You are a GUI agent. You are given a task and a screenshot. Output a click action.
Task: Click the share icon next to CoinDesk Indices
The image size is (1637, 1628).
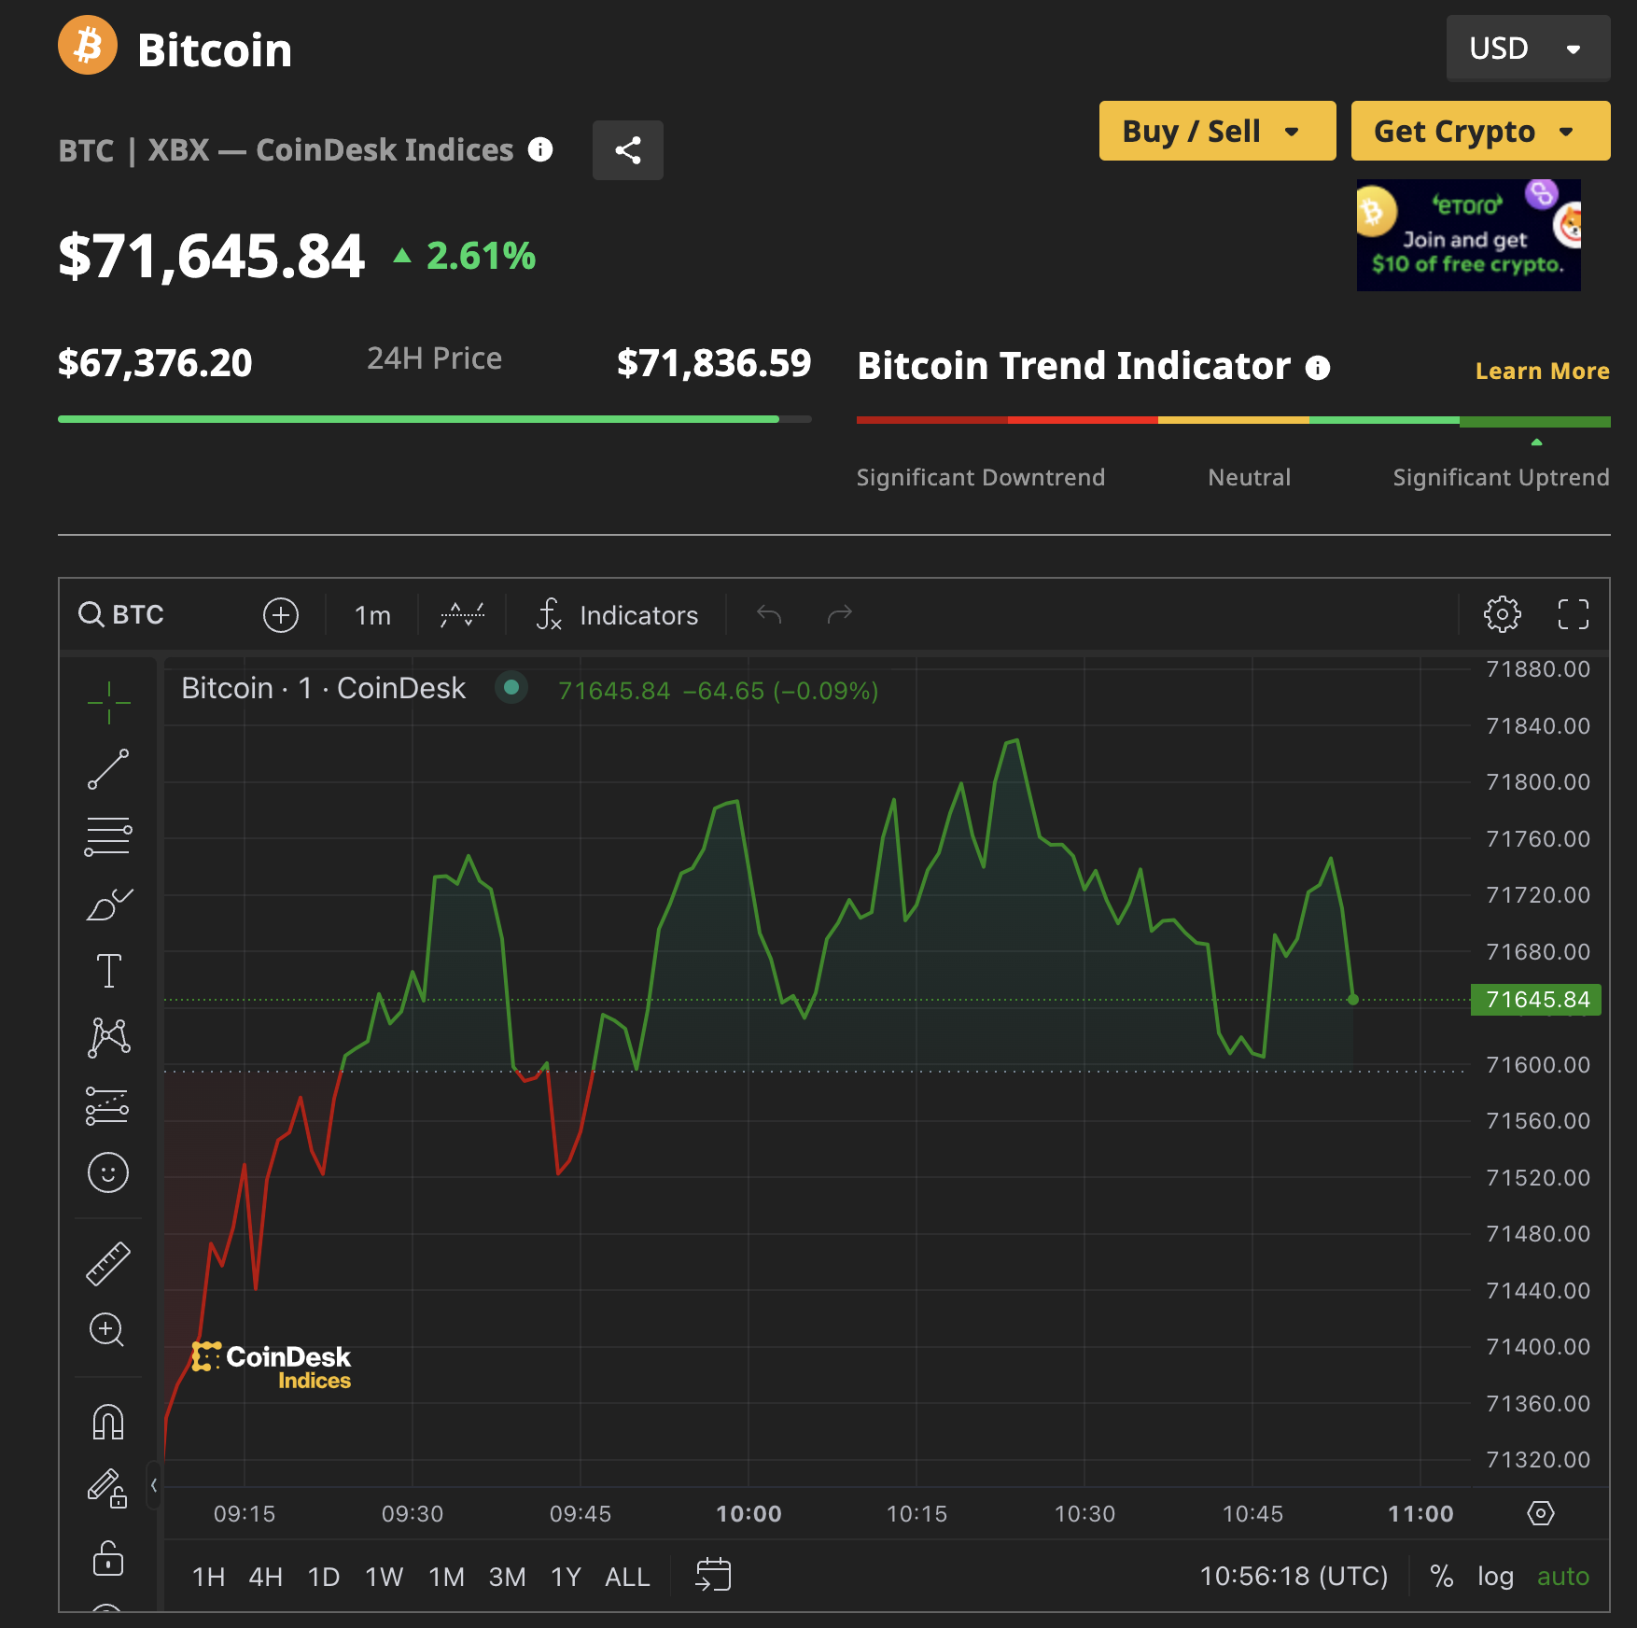tap(627, 150)
